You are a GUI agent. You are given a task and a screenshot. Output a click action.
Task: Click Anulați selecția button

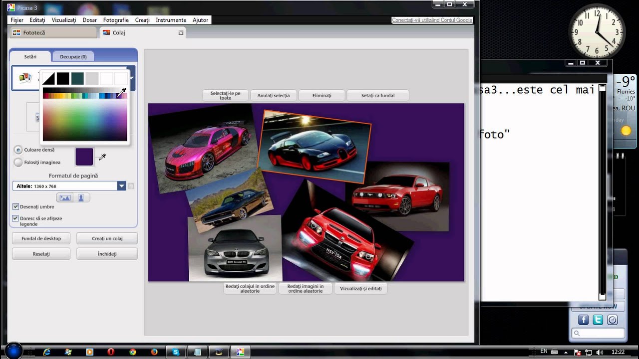[274, 95]
